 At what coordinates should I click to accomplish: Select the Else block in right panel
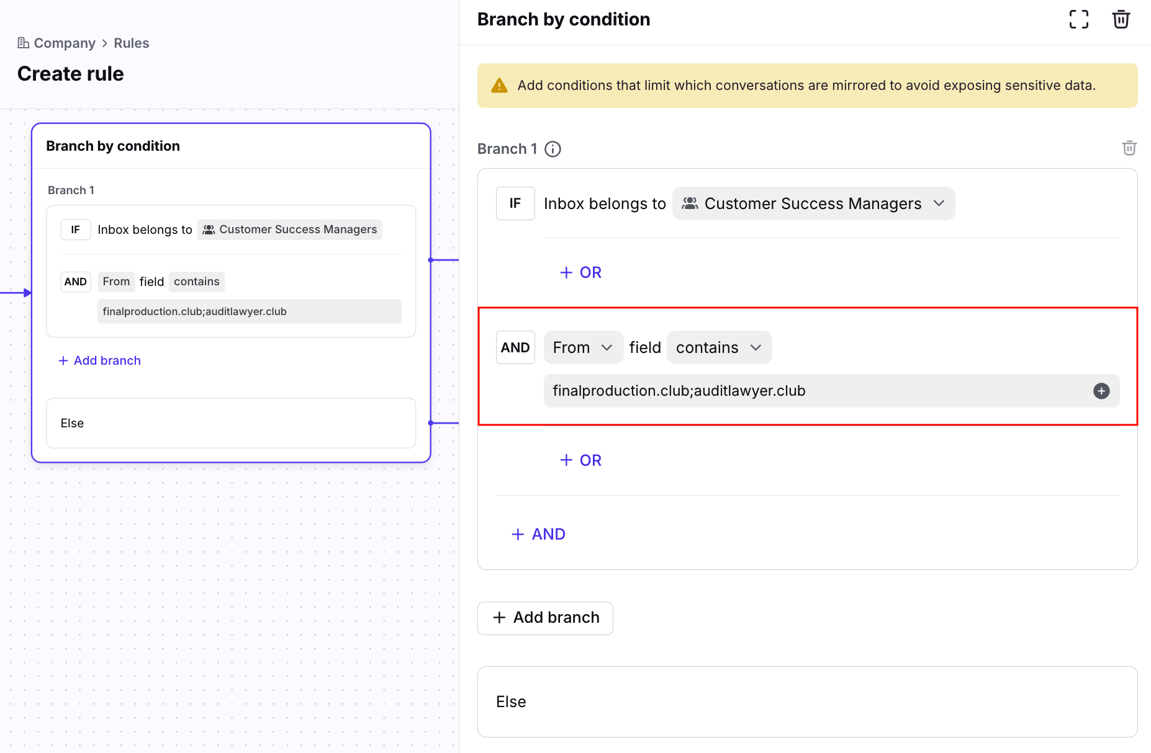(807, 702)
